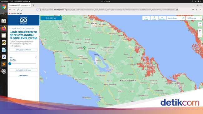Click the Download map icon
Image resolution: width=203 pixels, height=114 pixels.
[162, 18]
